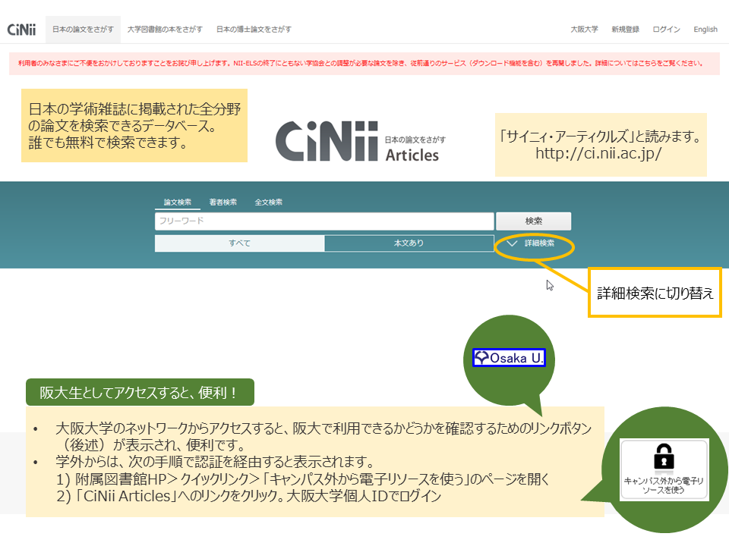The height and width of the screenshot is (546, 729).
Task: Open the 大学図書館の本をさがす tab
Action: tap(165, 30)
